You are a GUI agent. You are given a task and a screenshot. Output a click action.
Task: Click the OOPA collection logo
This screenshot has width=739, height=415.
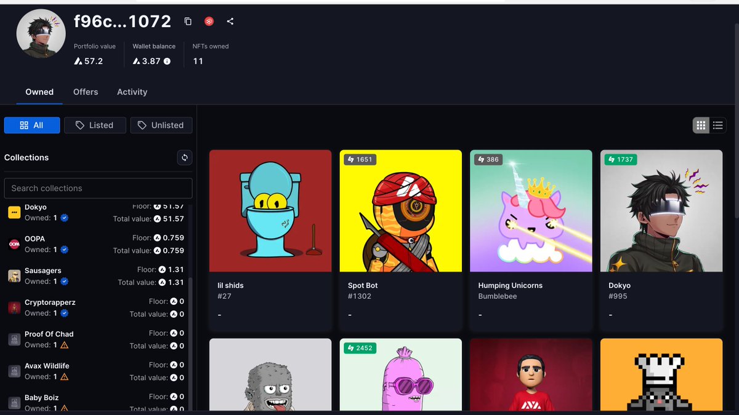(14, 244)
